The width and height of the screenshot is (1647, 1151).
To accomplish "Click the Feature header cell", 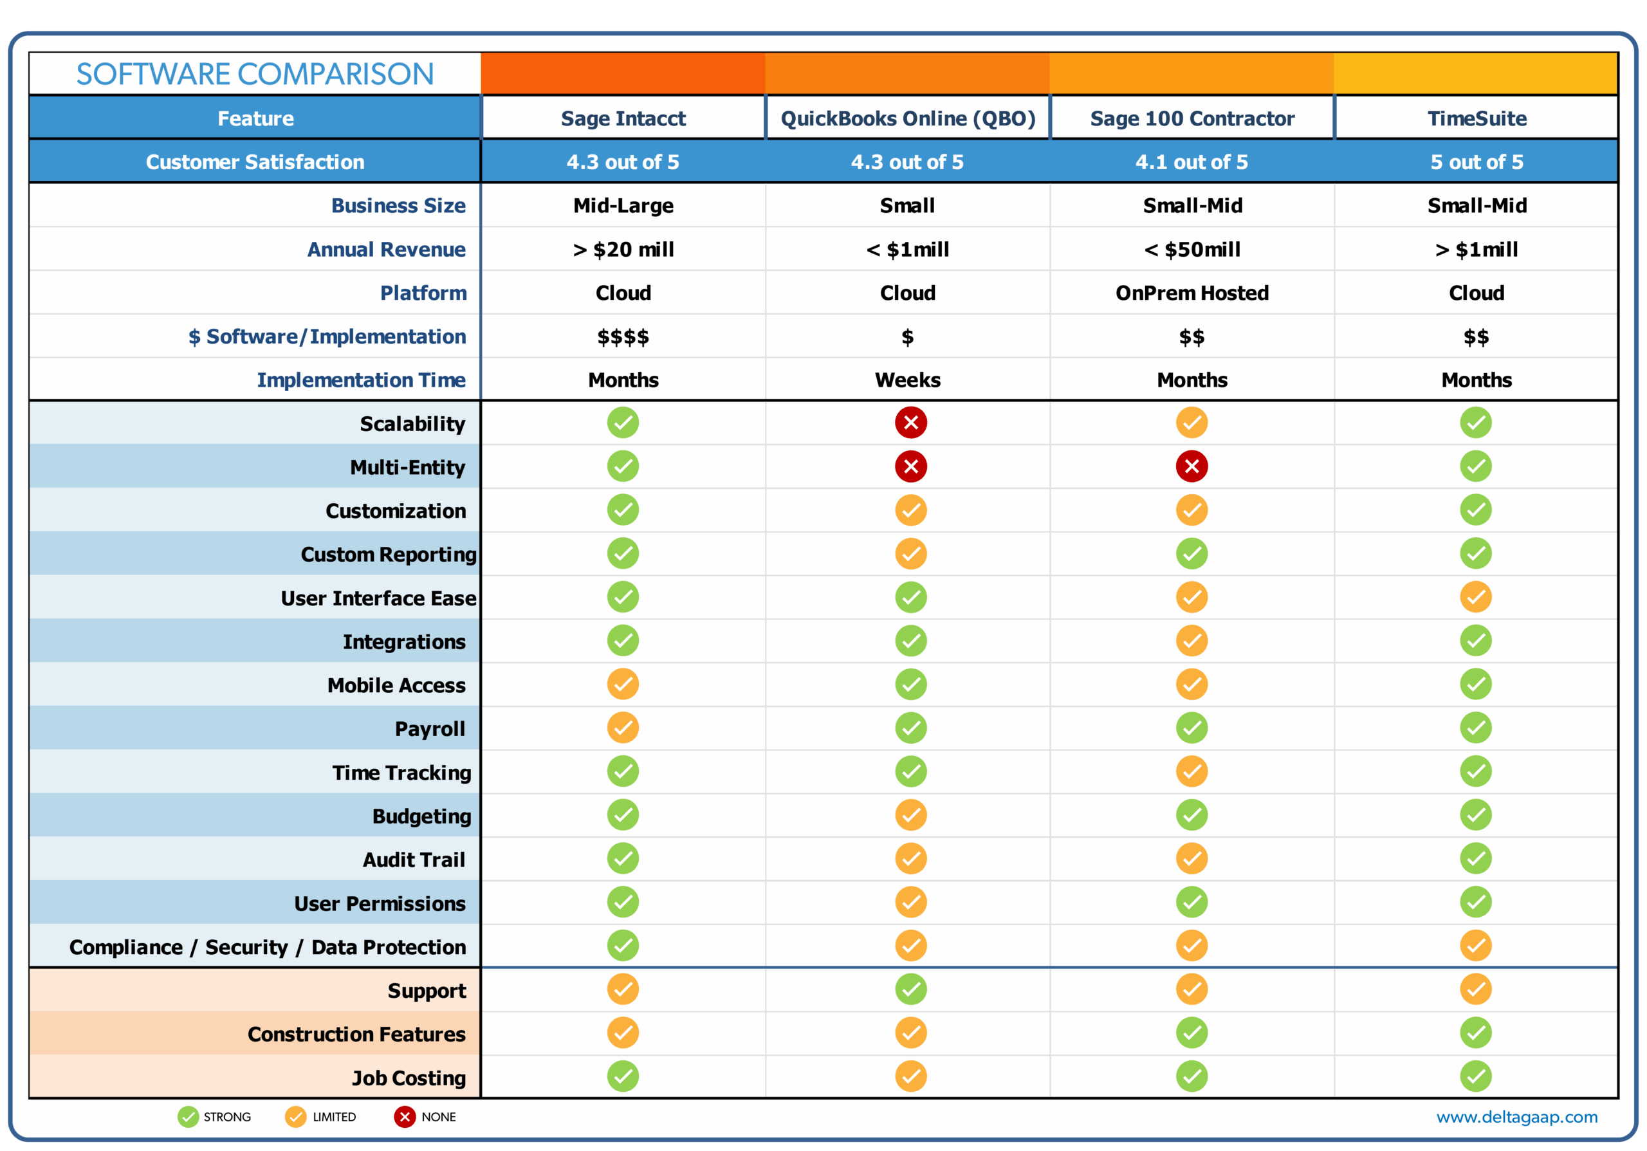I will coord(255,118).
